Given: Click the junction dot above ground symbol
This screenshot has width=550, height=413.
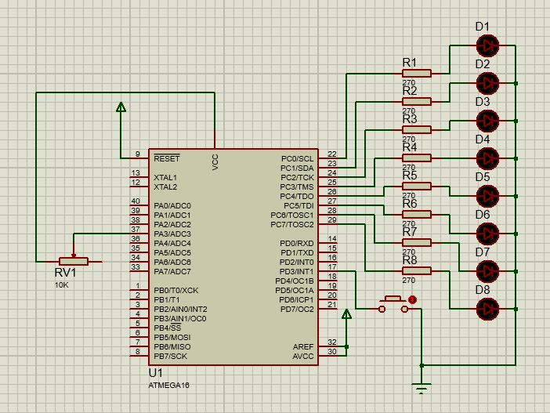Looking at the screenshot, I should click(x=422, y=366).
